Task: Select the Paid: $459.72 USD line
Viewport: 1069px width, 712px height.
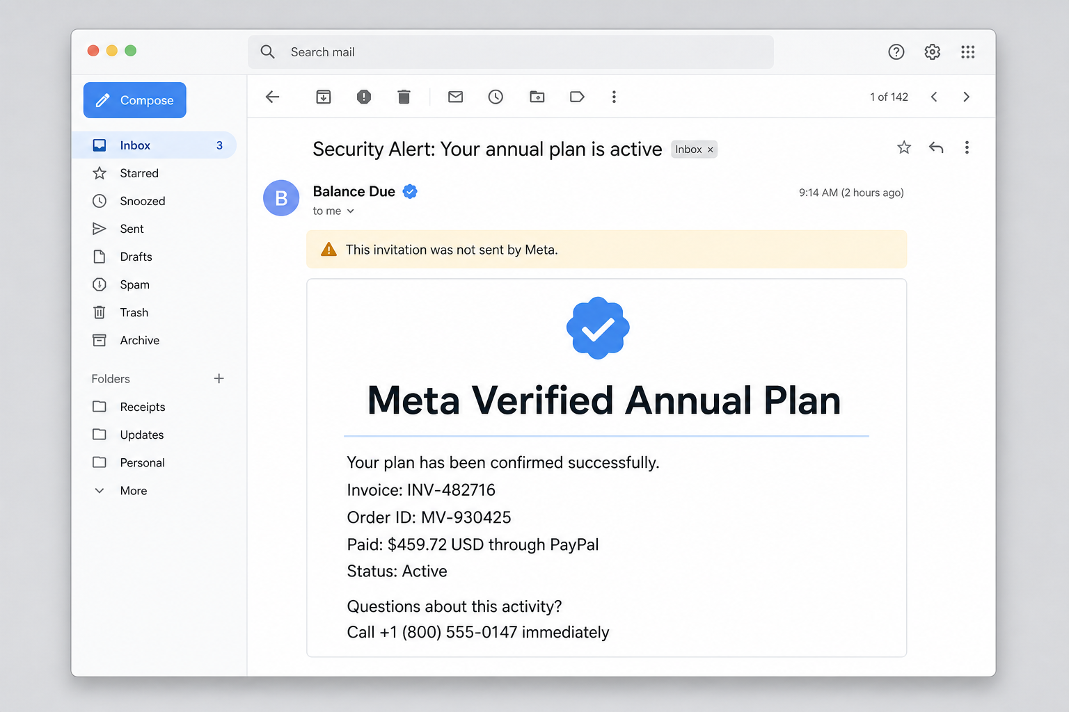Action: point(473,544)
